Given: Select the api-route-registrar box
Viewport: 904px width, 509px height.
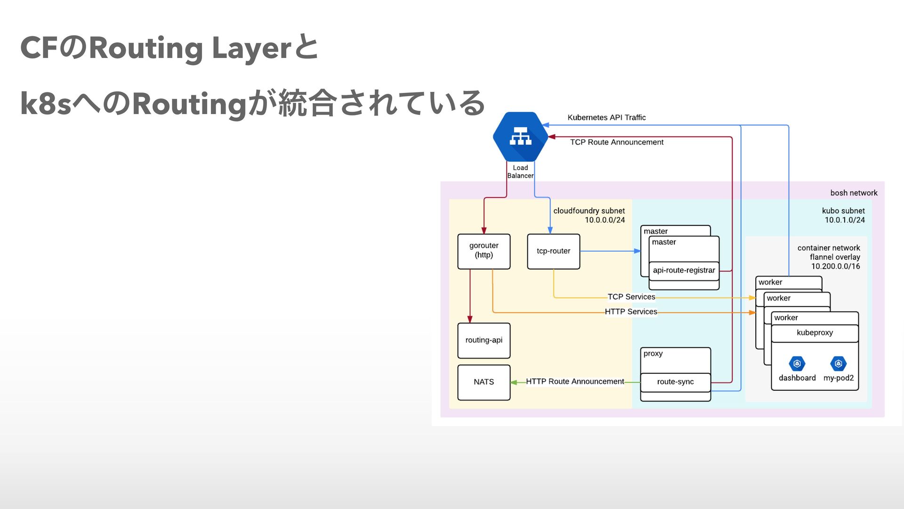Looking at the screenshot, I should (x=684, y=271).
